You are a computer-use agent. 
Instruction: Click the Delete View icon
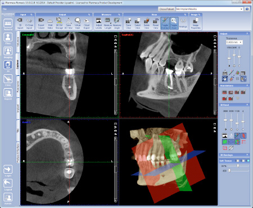point(147,23)
